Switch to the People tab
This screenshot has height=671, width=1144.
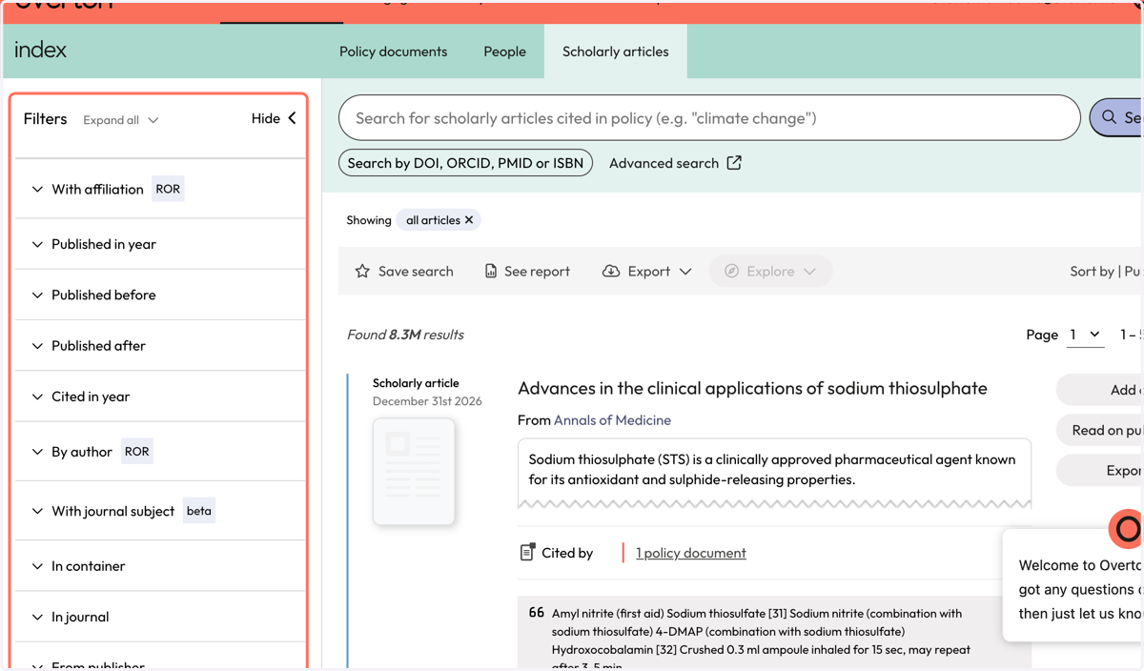point(504,51)
